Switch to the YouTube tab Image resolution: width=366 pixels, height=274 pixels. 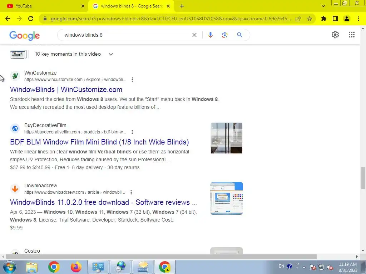pyautogui.click(x=44, y=6)
